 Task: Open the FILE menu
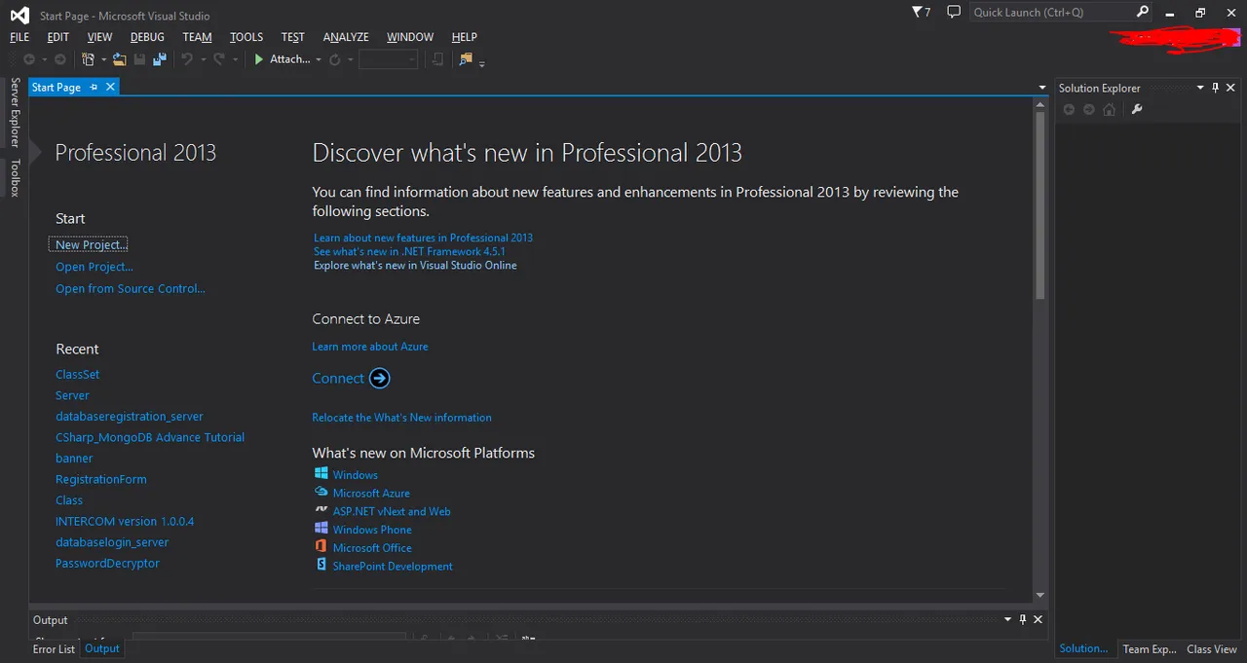[19, 37]
